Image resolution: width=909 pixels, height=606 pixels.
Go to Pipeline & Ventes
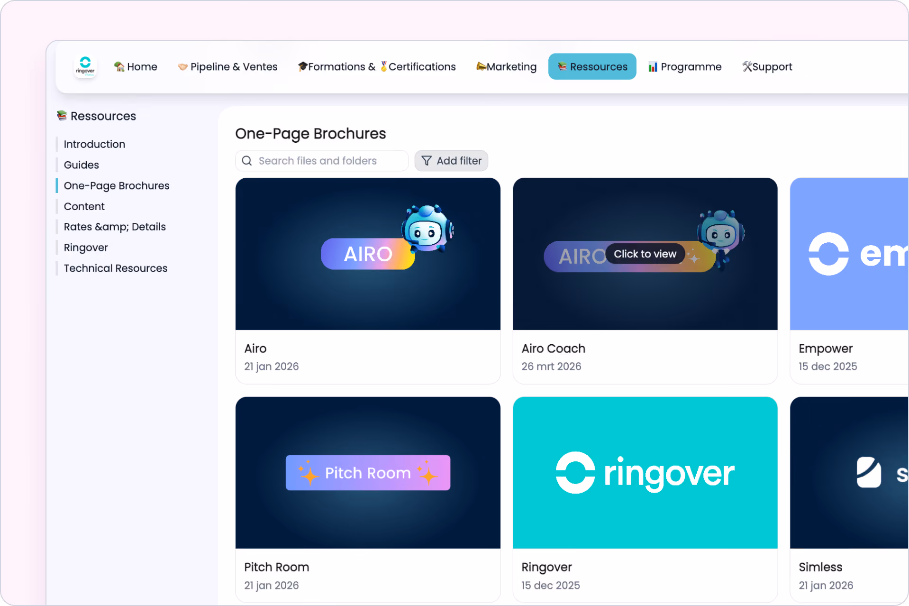227,67
